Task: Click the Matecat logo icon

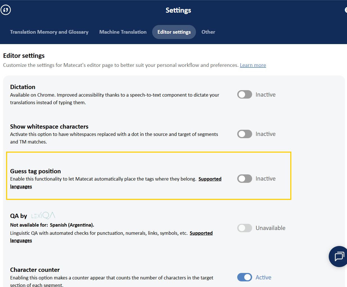Action: coord(6,10)
